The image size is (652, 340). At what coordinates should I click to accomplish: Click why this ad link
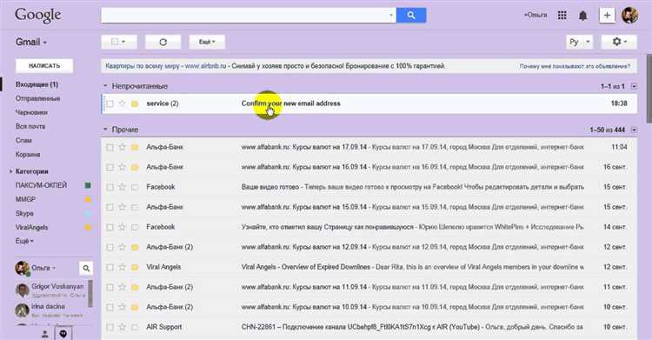[x=575, y=66]
